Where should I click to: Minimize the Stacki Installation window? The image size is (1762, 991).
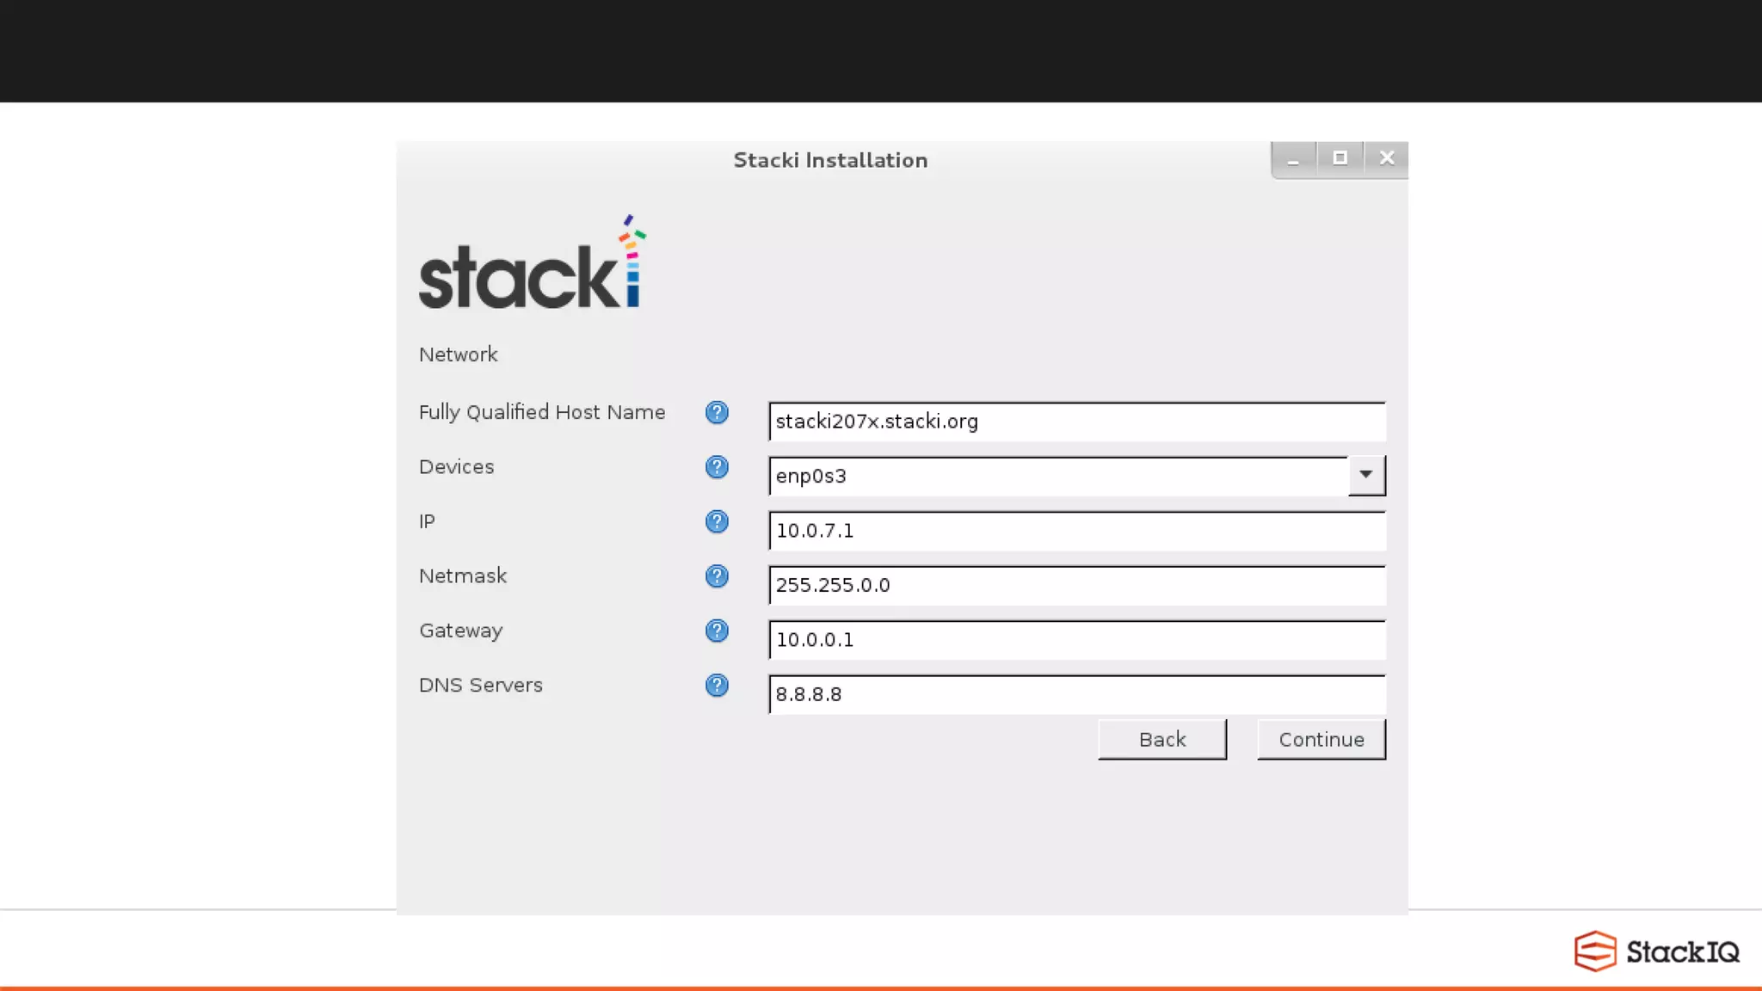tap(1293, 159)
